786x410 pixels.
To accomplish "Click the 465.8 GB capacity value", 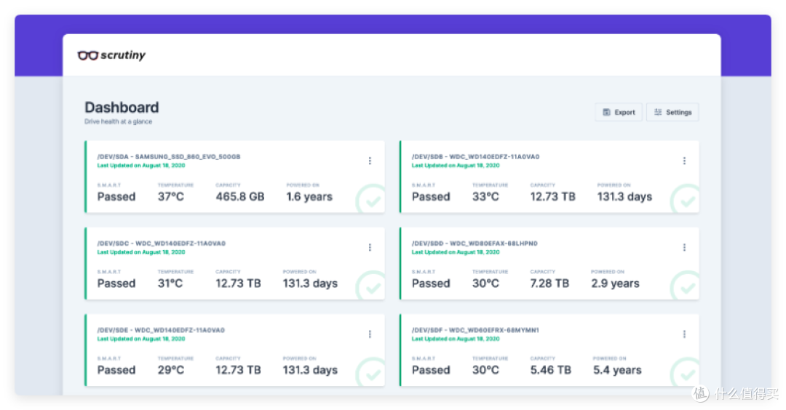I will [x=240, y=197].
